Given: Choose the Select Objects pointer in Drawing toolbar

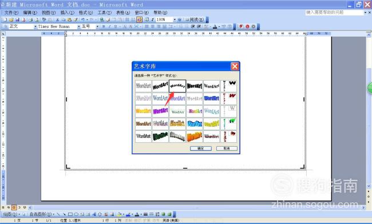Looking at the screenshot, I should coord(23,214).
